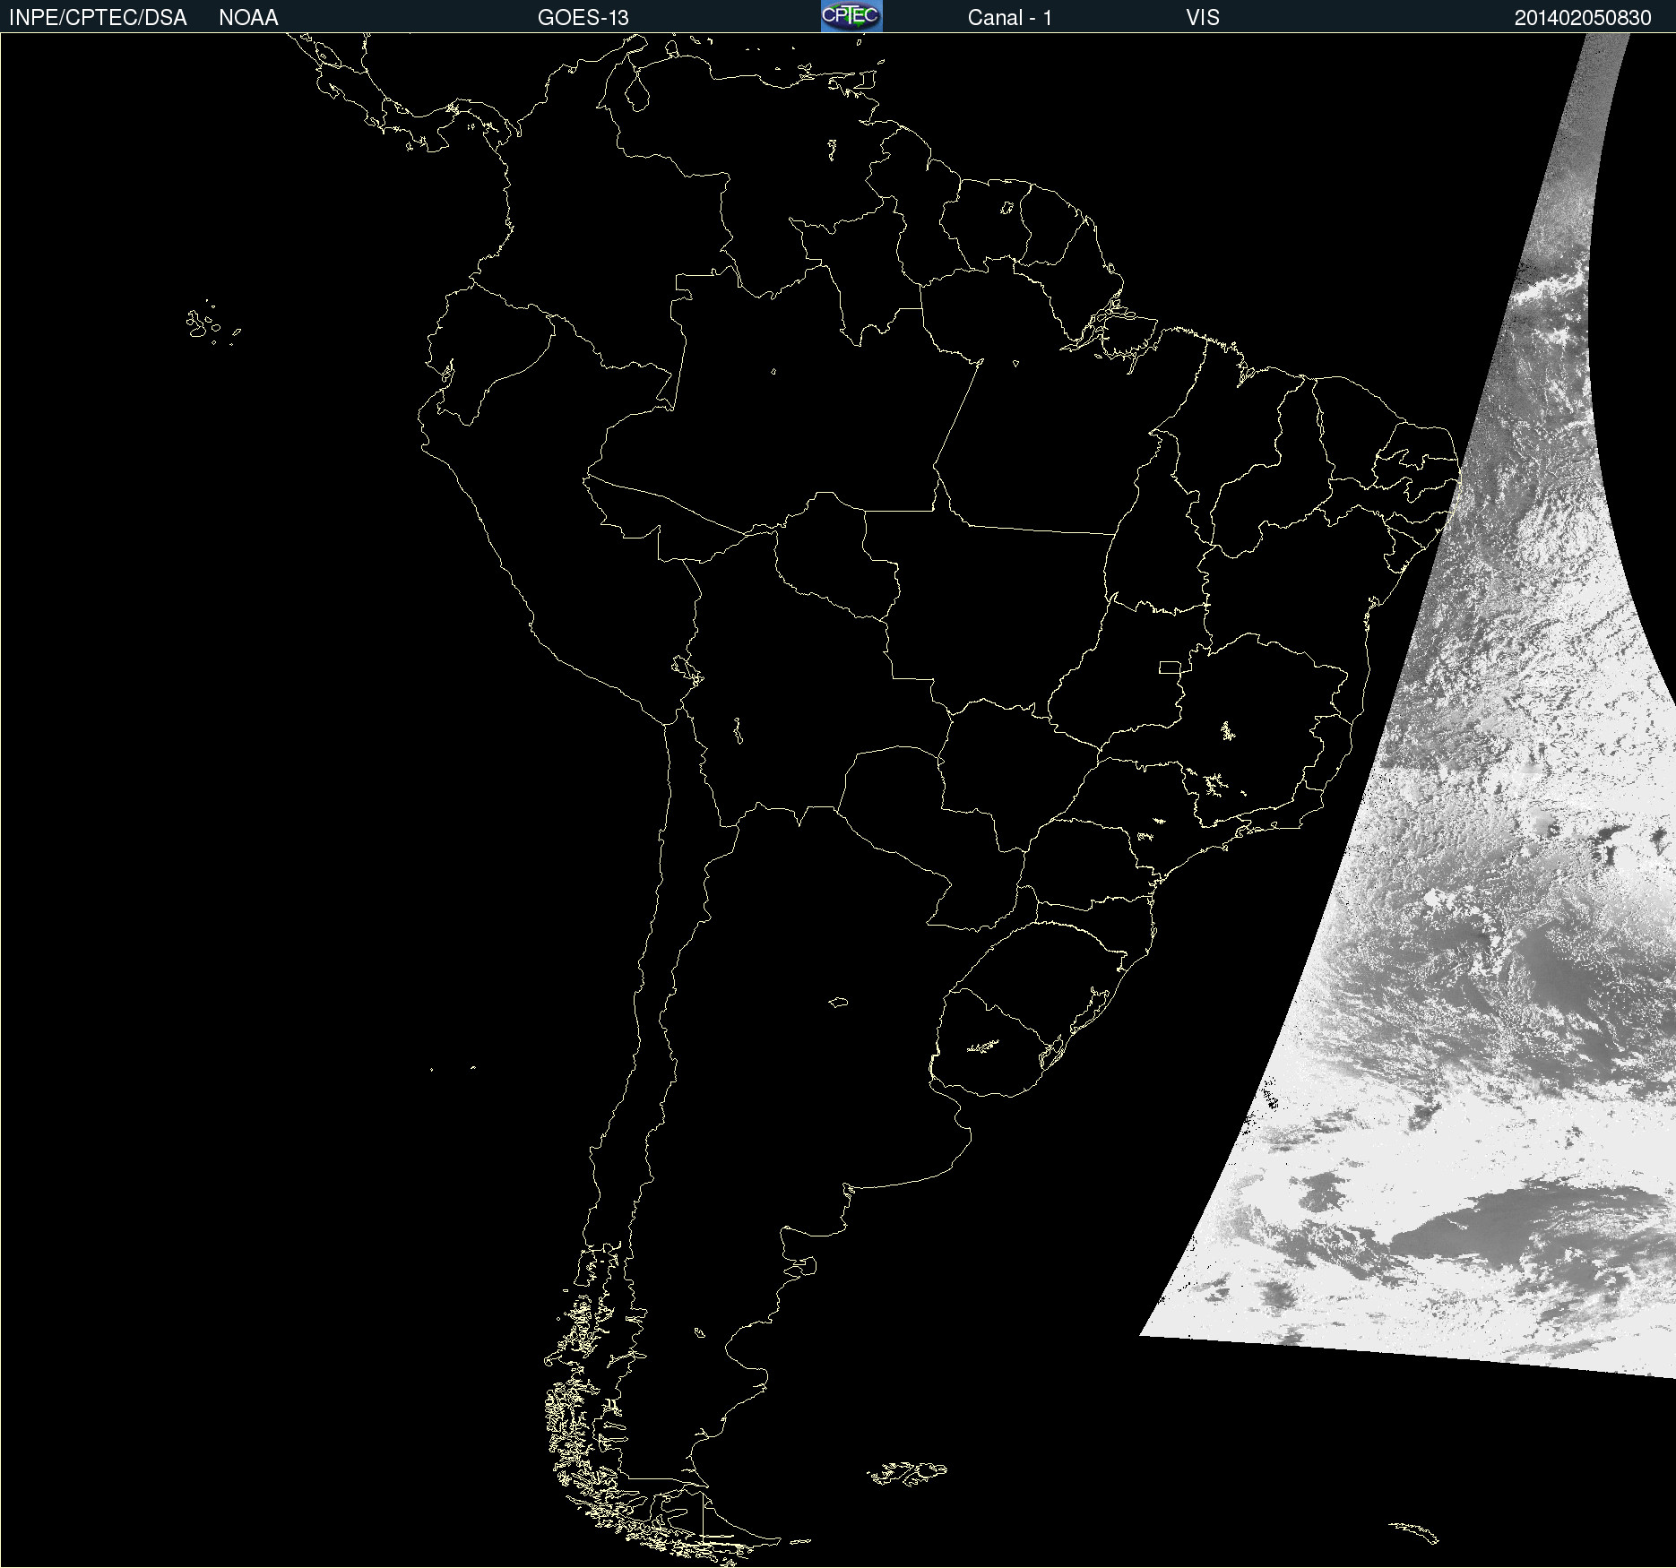Click the South Georgia island outline

pos(1416,1530)
